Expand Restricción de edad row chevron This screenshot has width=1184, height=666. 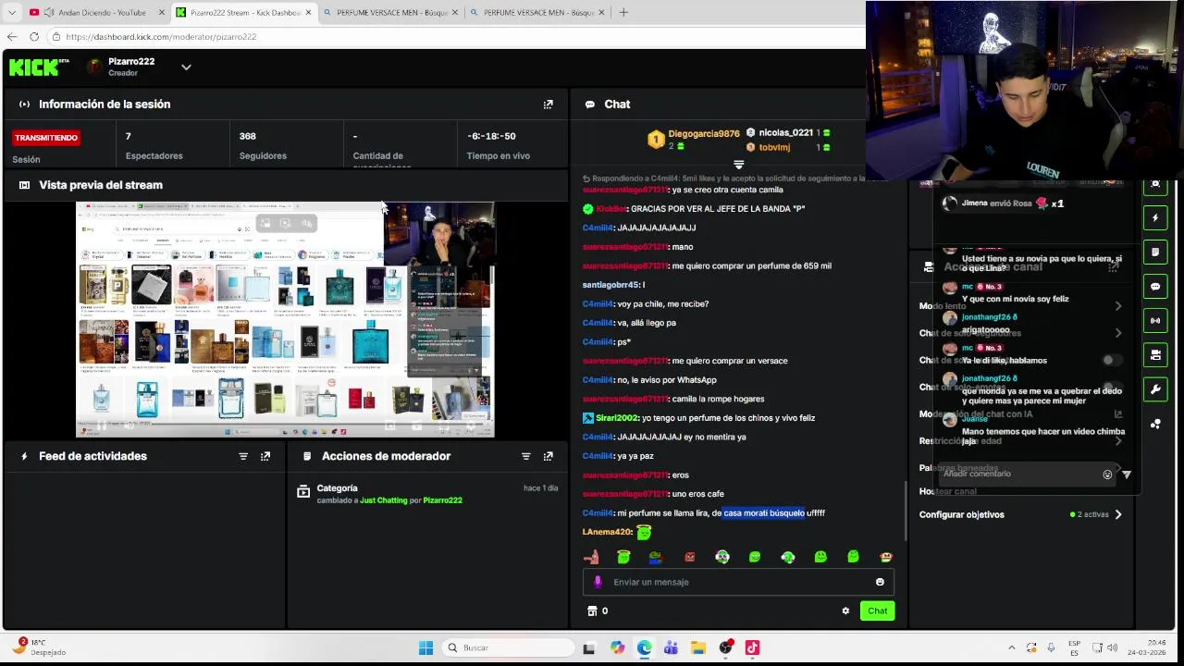pos(1118,441)
